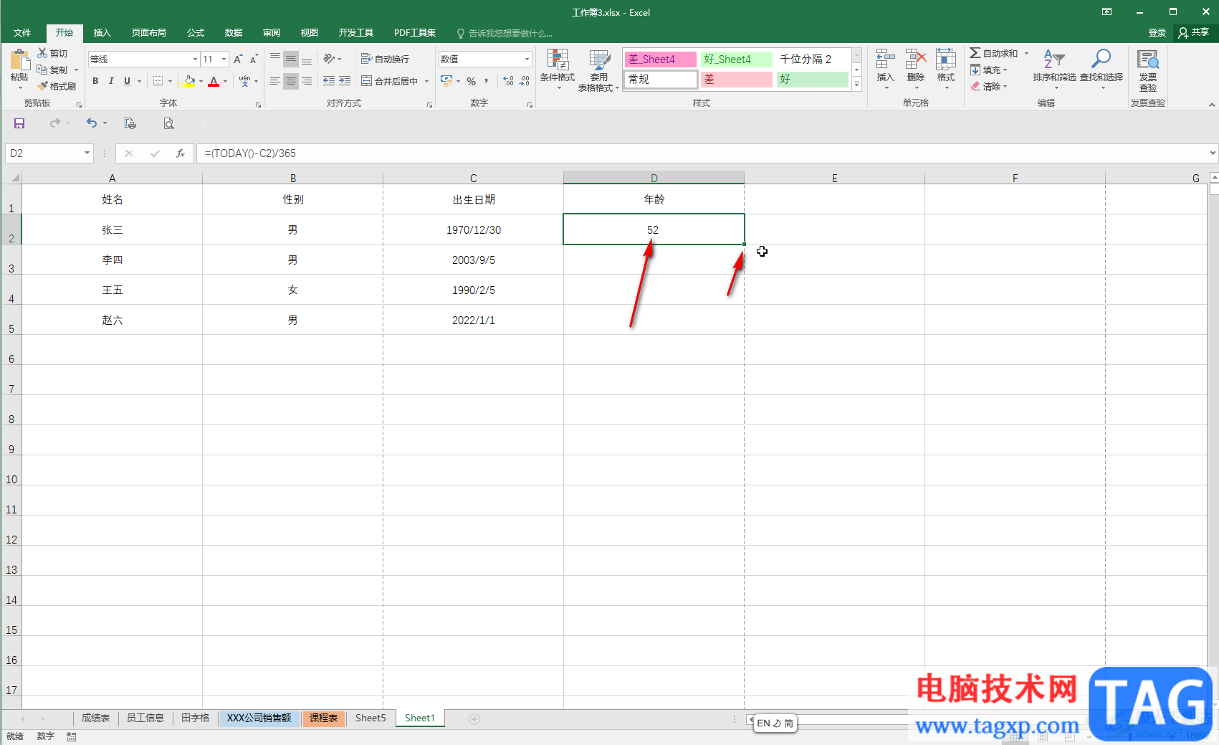Viewport: 1219px width, 745px height.
Task: Select cell C3 with 2003/9/5
Action: 474,260
